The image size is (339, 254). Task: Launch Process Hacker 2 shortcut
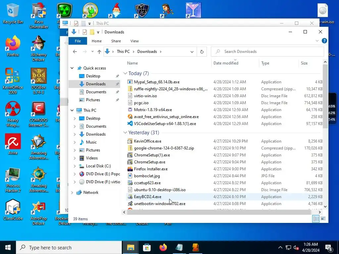click(x=13, y=180)
